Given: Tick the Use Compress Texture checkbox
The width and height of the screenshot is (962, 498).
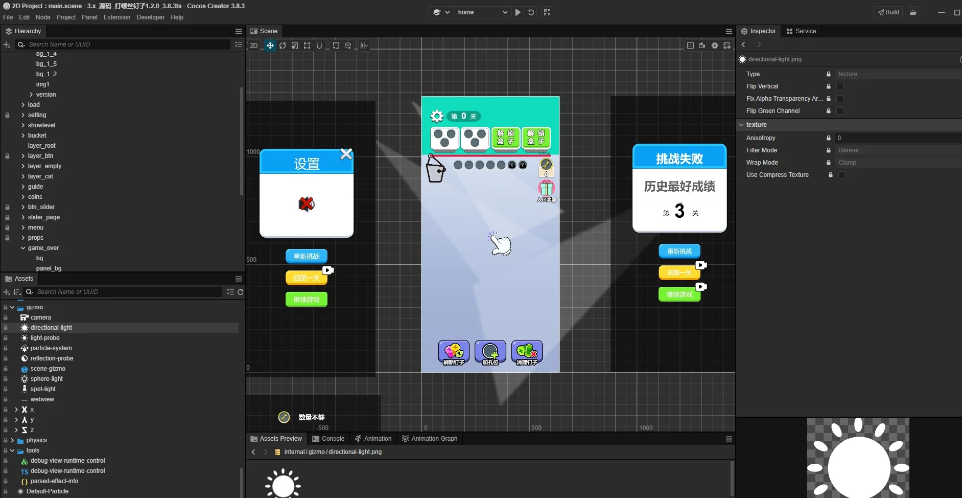Looking at the screenshot, I should coord(842,175).
